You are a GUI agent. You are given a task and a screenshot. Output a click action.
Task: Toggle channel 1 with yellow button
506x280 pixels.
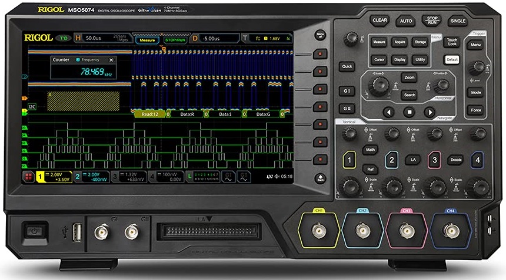[x=349, y=159]
